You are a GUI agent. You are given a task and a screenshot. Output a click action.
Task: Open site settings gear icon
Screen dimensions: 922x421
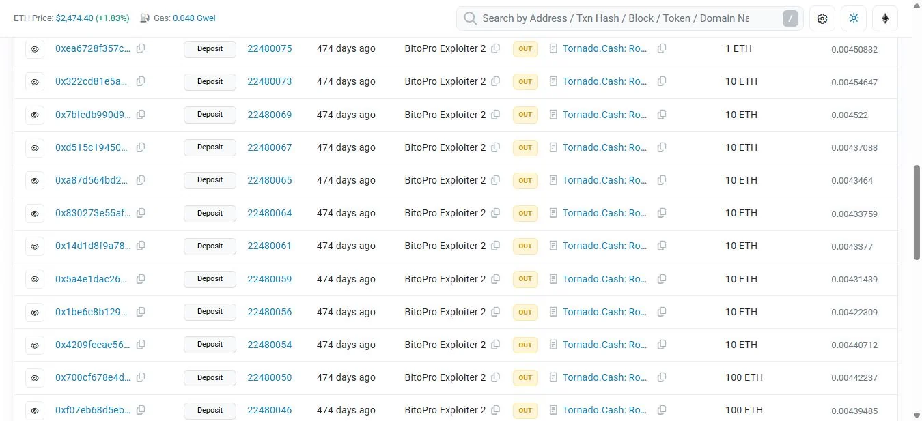(x=822, y=18)
